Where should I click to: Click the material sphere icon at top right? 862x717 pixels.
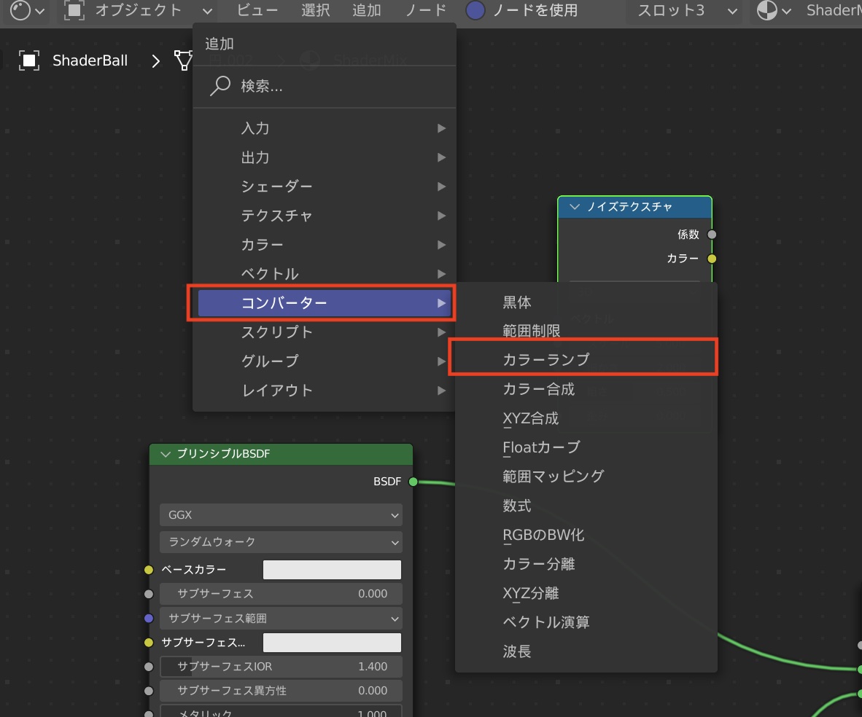(x=766, y=10)
